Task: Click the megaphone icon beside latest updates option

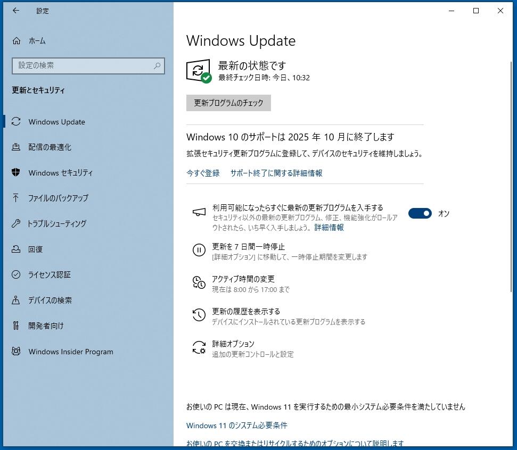Action: point(199,212)
